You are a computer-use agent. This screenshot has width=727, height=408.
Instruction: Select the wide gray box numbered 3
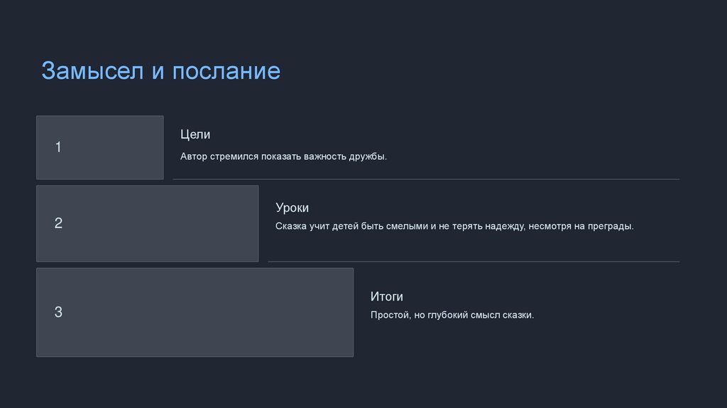coord(195,312)
